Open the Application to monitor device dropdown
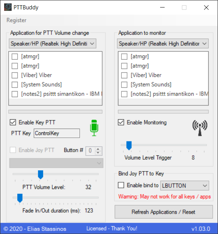 point(163,43)
